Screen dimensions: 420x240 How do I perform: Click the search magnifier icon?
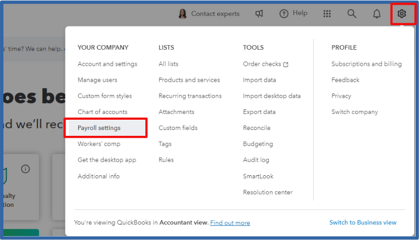(351, 13)
